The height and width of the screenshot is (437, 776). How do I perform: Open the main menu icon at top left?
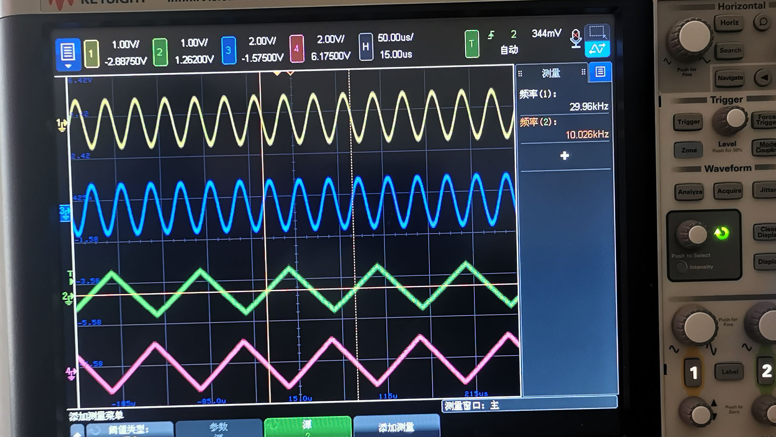click(68, 54)
